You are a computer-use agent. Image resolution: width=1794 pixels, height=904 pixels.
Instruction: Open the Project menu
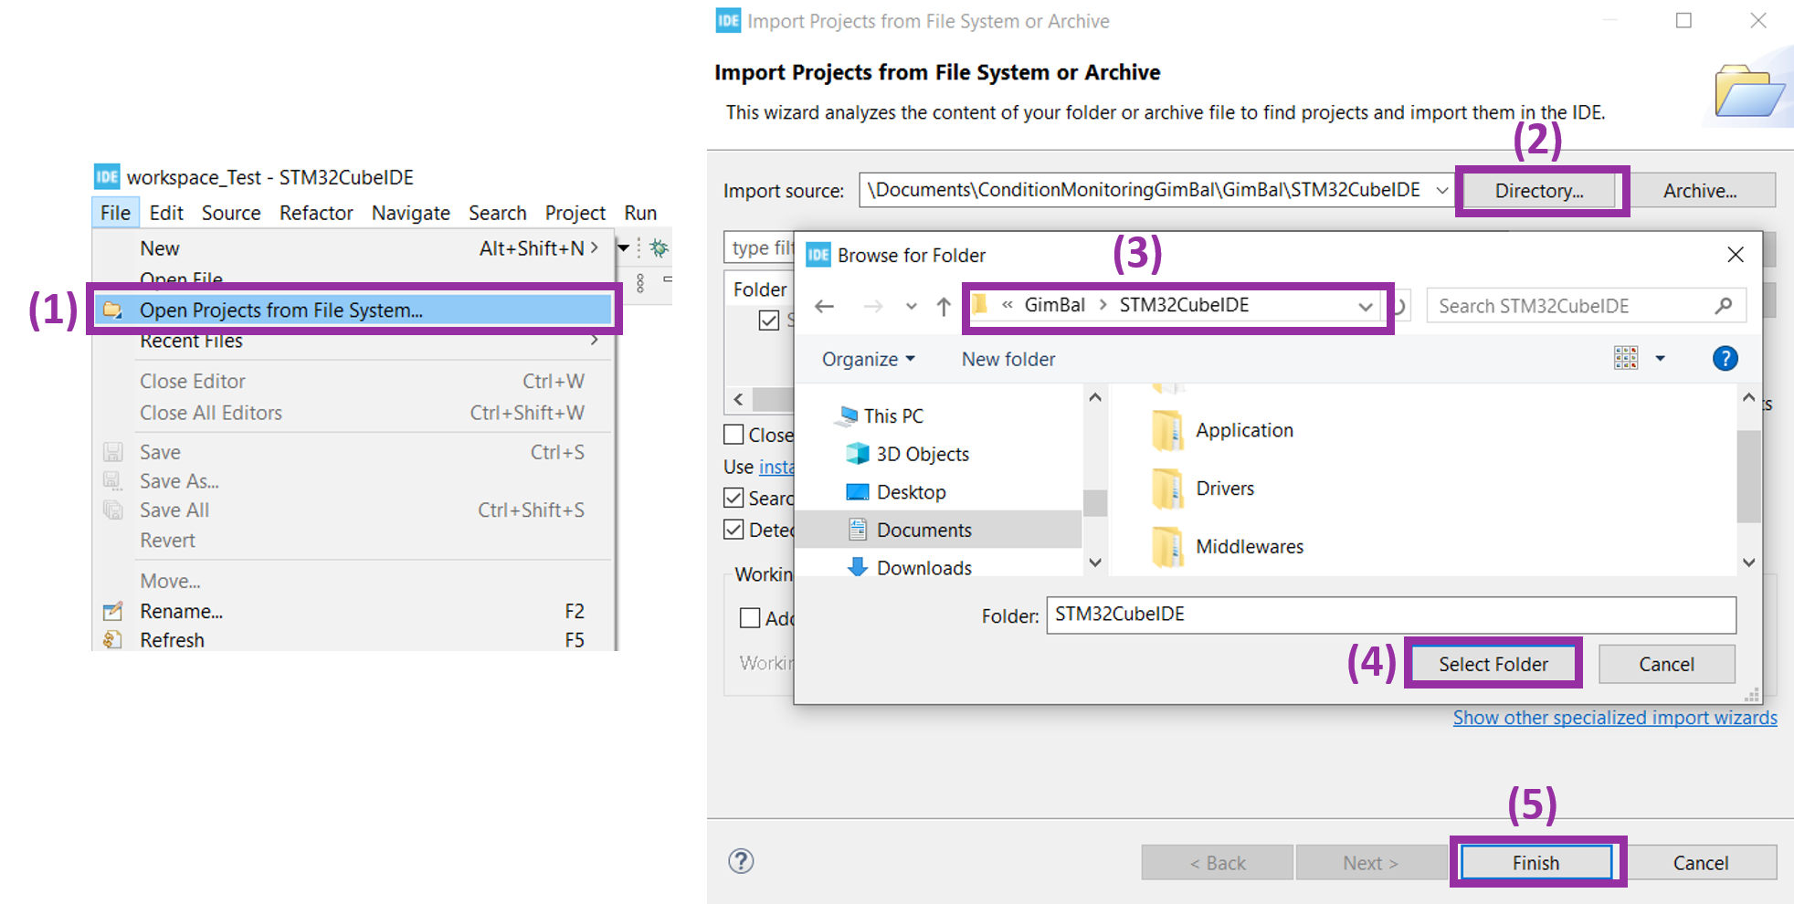[575, 213]
